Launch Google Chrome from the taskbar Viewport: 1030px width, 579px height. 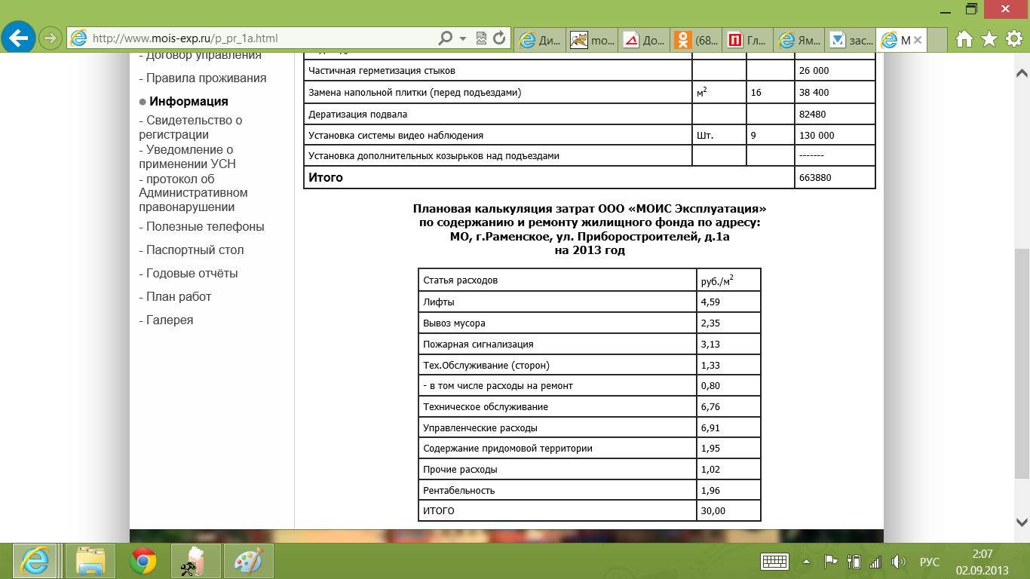coord(143,560)
